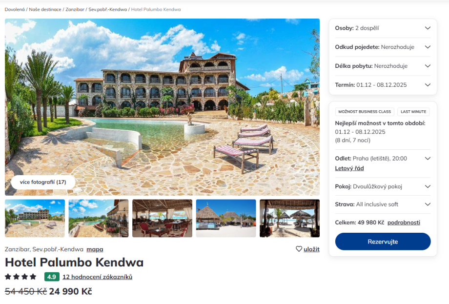Select the first hotel pool thumbnail
The width and height of the screenshot is (449, 304).
coord(35,219)
